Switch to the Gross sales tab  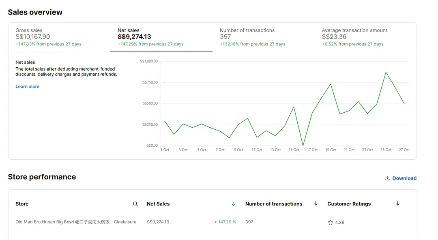pyautogui.click(x=59, y=37)
